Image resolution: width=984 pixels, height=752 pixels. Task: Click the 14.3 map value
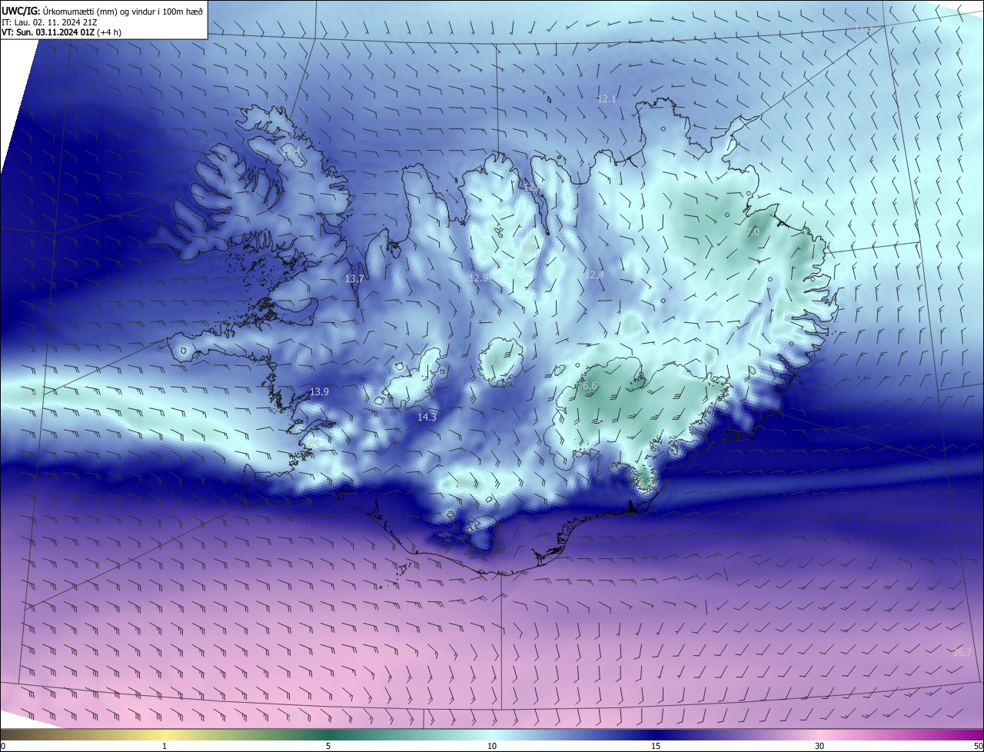coord(427,417)
